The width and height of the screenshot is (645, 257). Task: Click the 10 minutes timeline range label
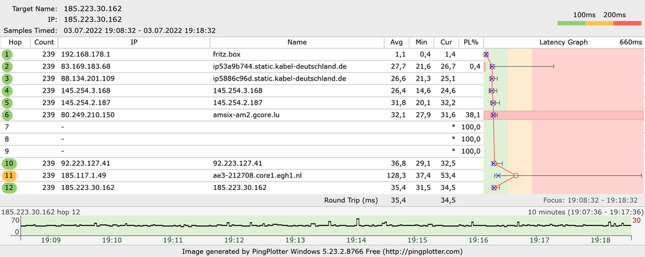point(586,213)
